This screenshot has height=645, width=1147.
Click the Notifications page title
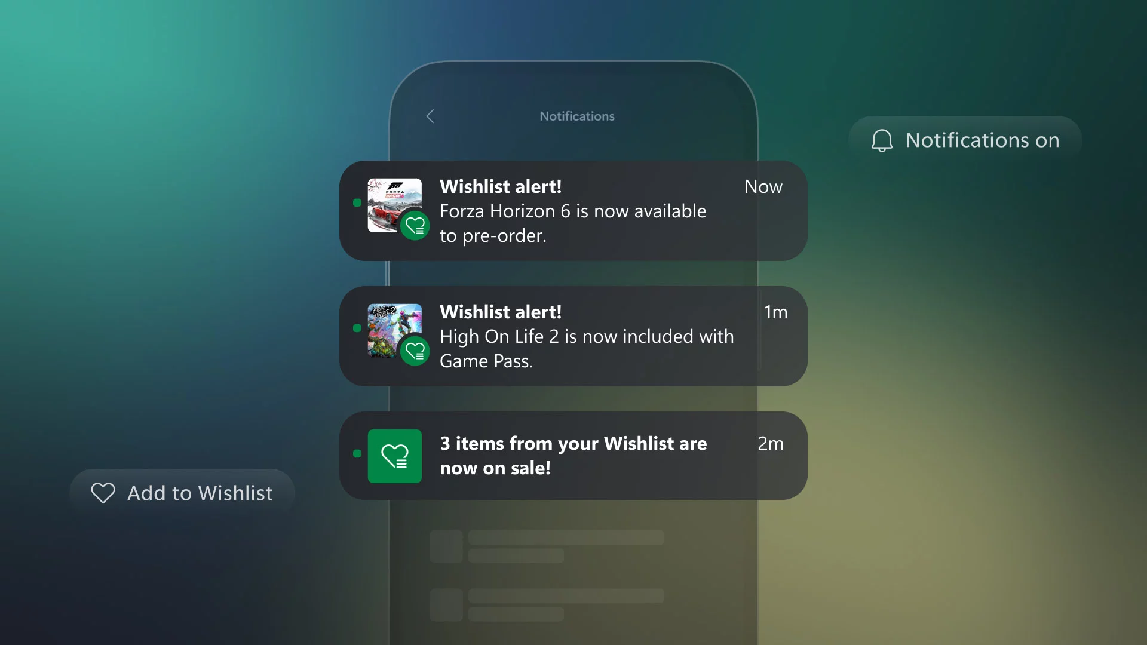[x=577, y=116]
